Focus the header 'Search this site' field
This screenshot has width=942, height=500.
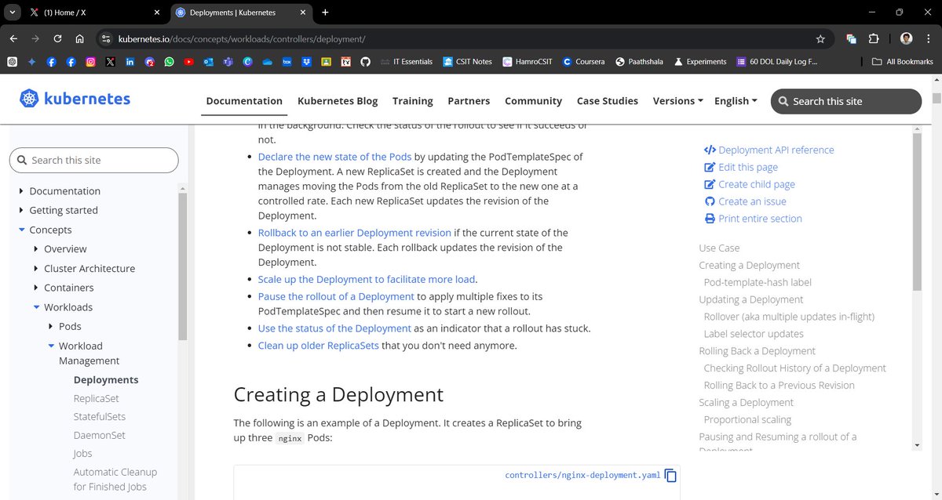click(846, 101)
